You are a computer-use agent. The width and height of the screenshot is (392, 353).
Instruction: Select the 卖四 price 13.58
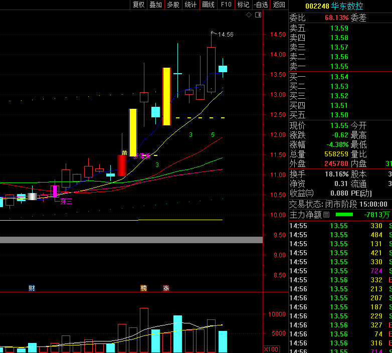(339, 38)
